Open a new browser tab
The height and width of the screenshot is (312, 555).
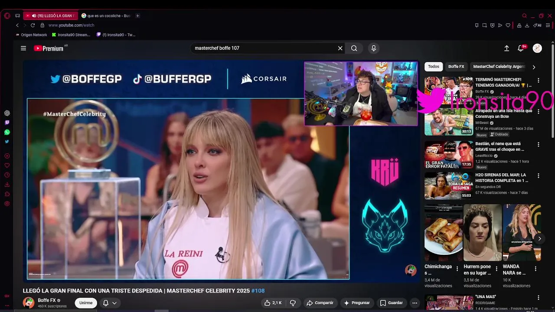coord(137,16)
